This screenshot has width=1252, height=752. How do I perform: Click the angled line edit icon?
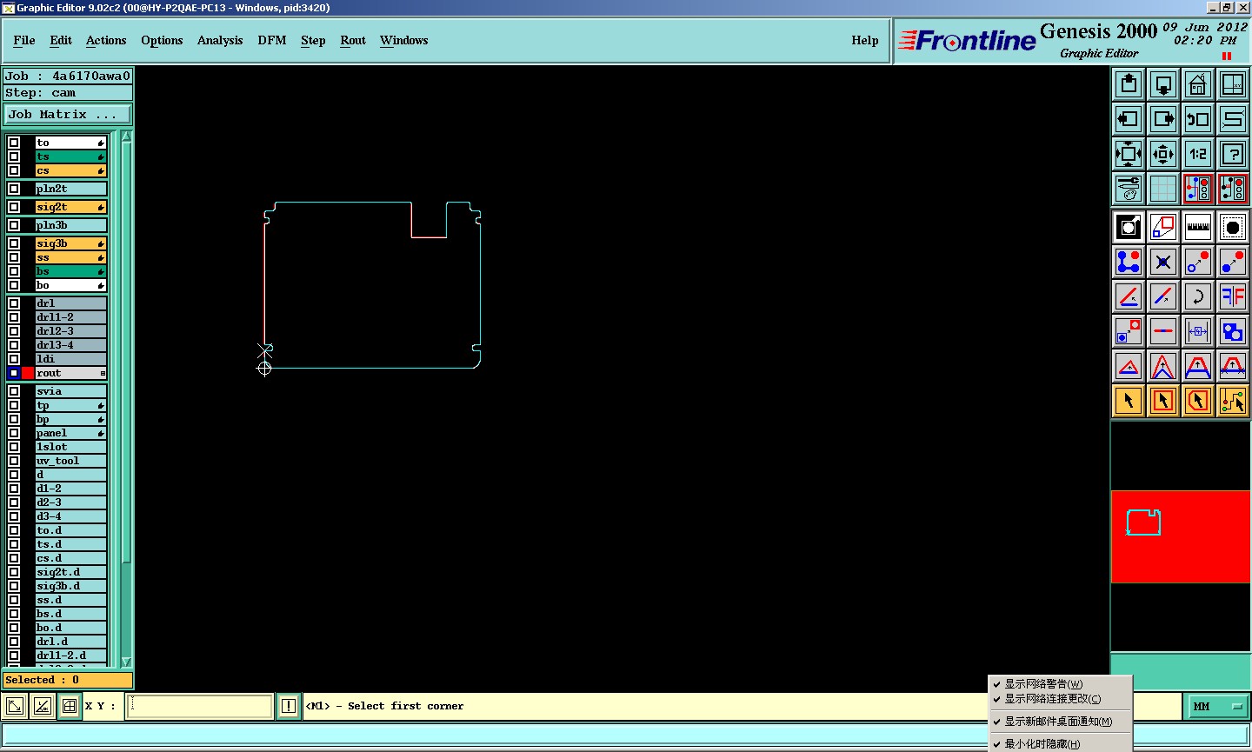[1129, 296]
